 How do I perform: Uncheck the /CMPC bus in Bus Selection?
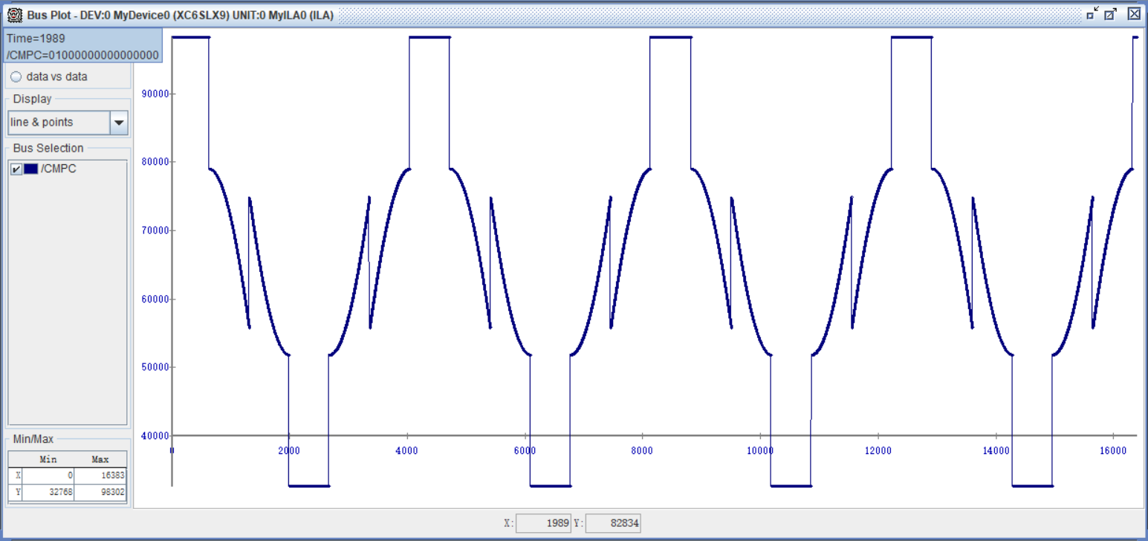[17, 169]
